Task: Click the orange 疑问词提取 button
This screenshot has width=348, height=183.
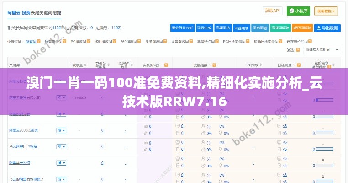Action: [x=302, y=28]
